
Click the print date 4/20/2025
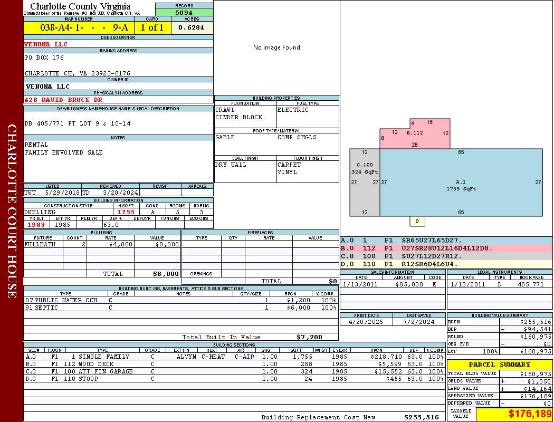coord(366,322)
